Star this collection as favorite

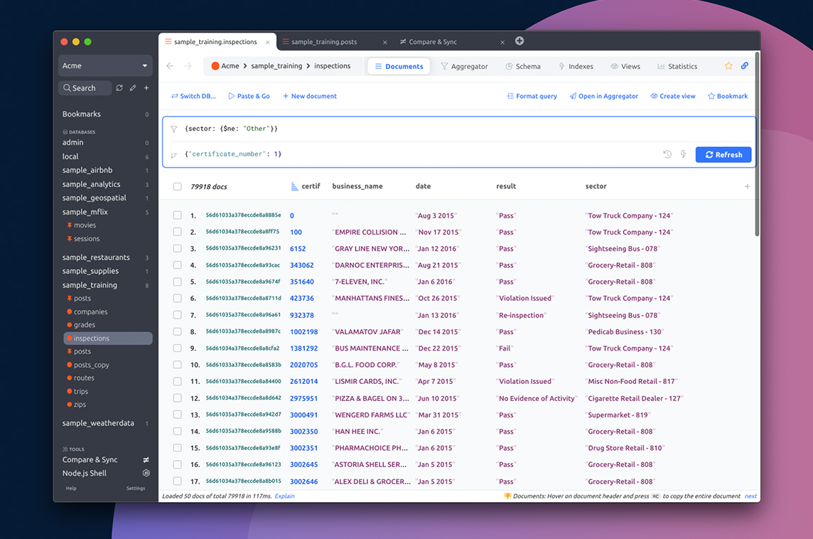728,66
